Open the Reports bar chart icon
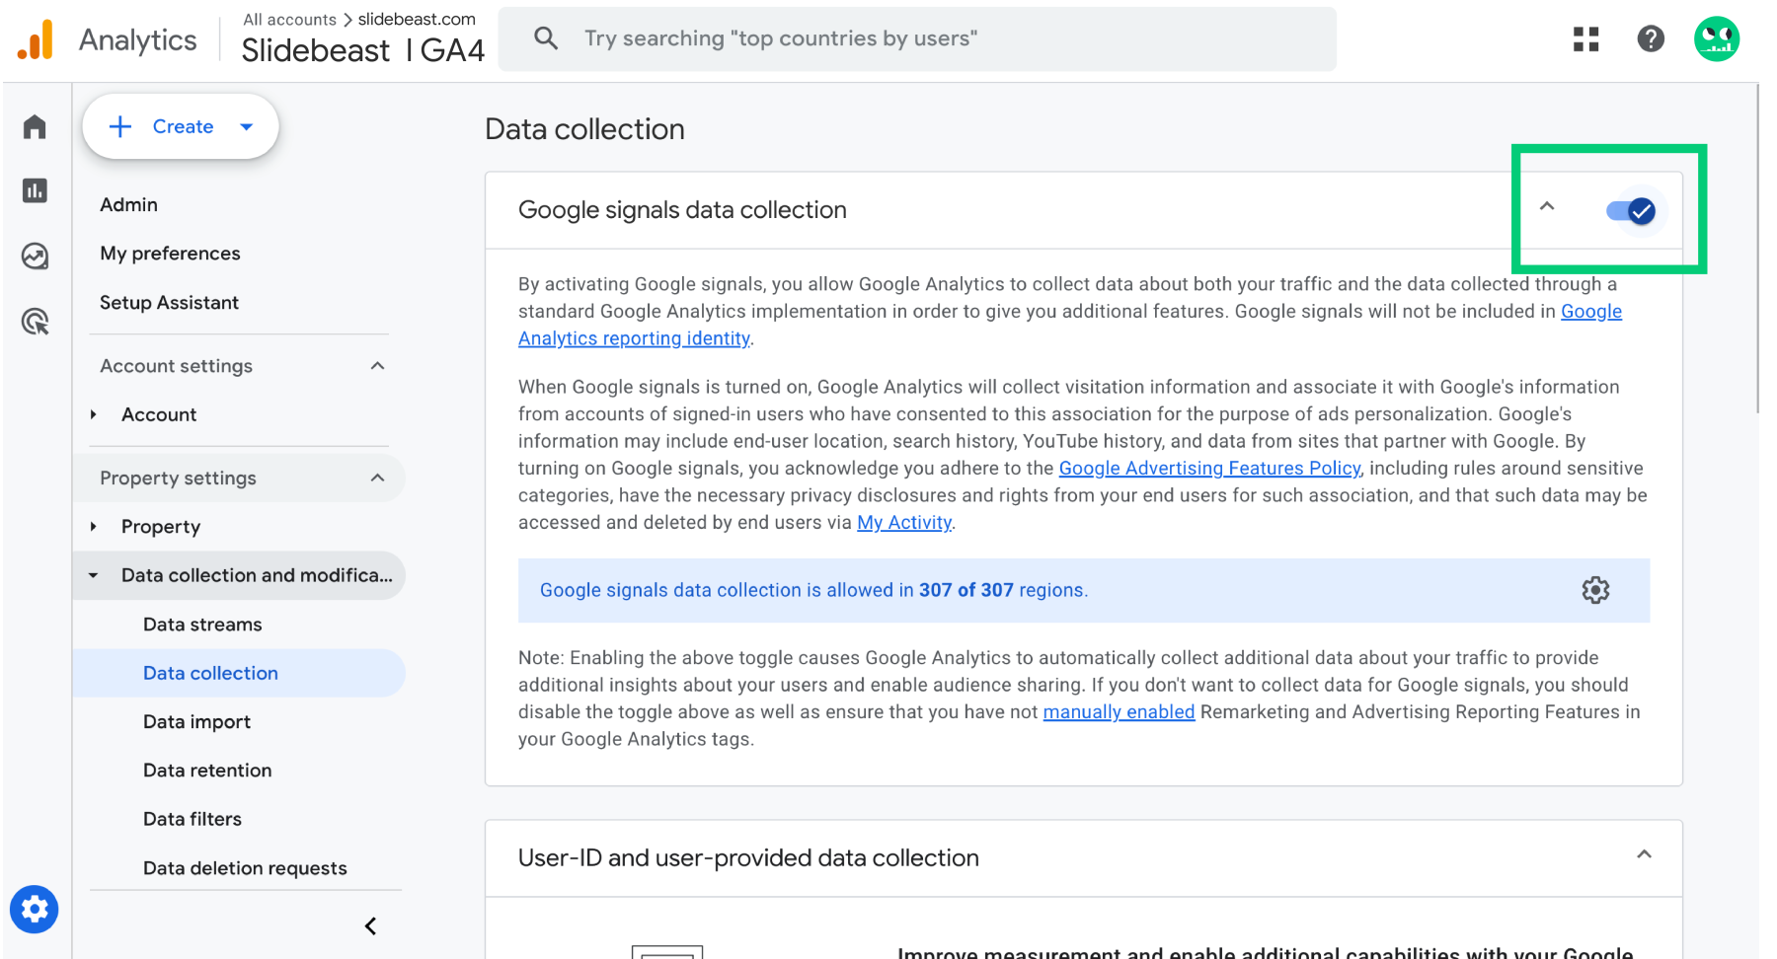The width and height of the screenshot is (1777, 959). tap(35, 190)
